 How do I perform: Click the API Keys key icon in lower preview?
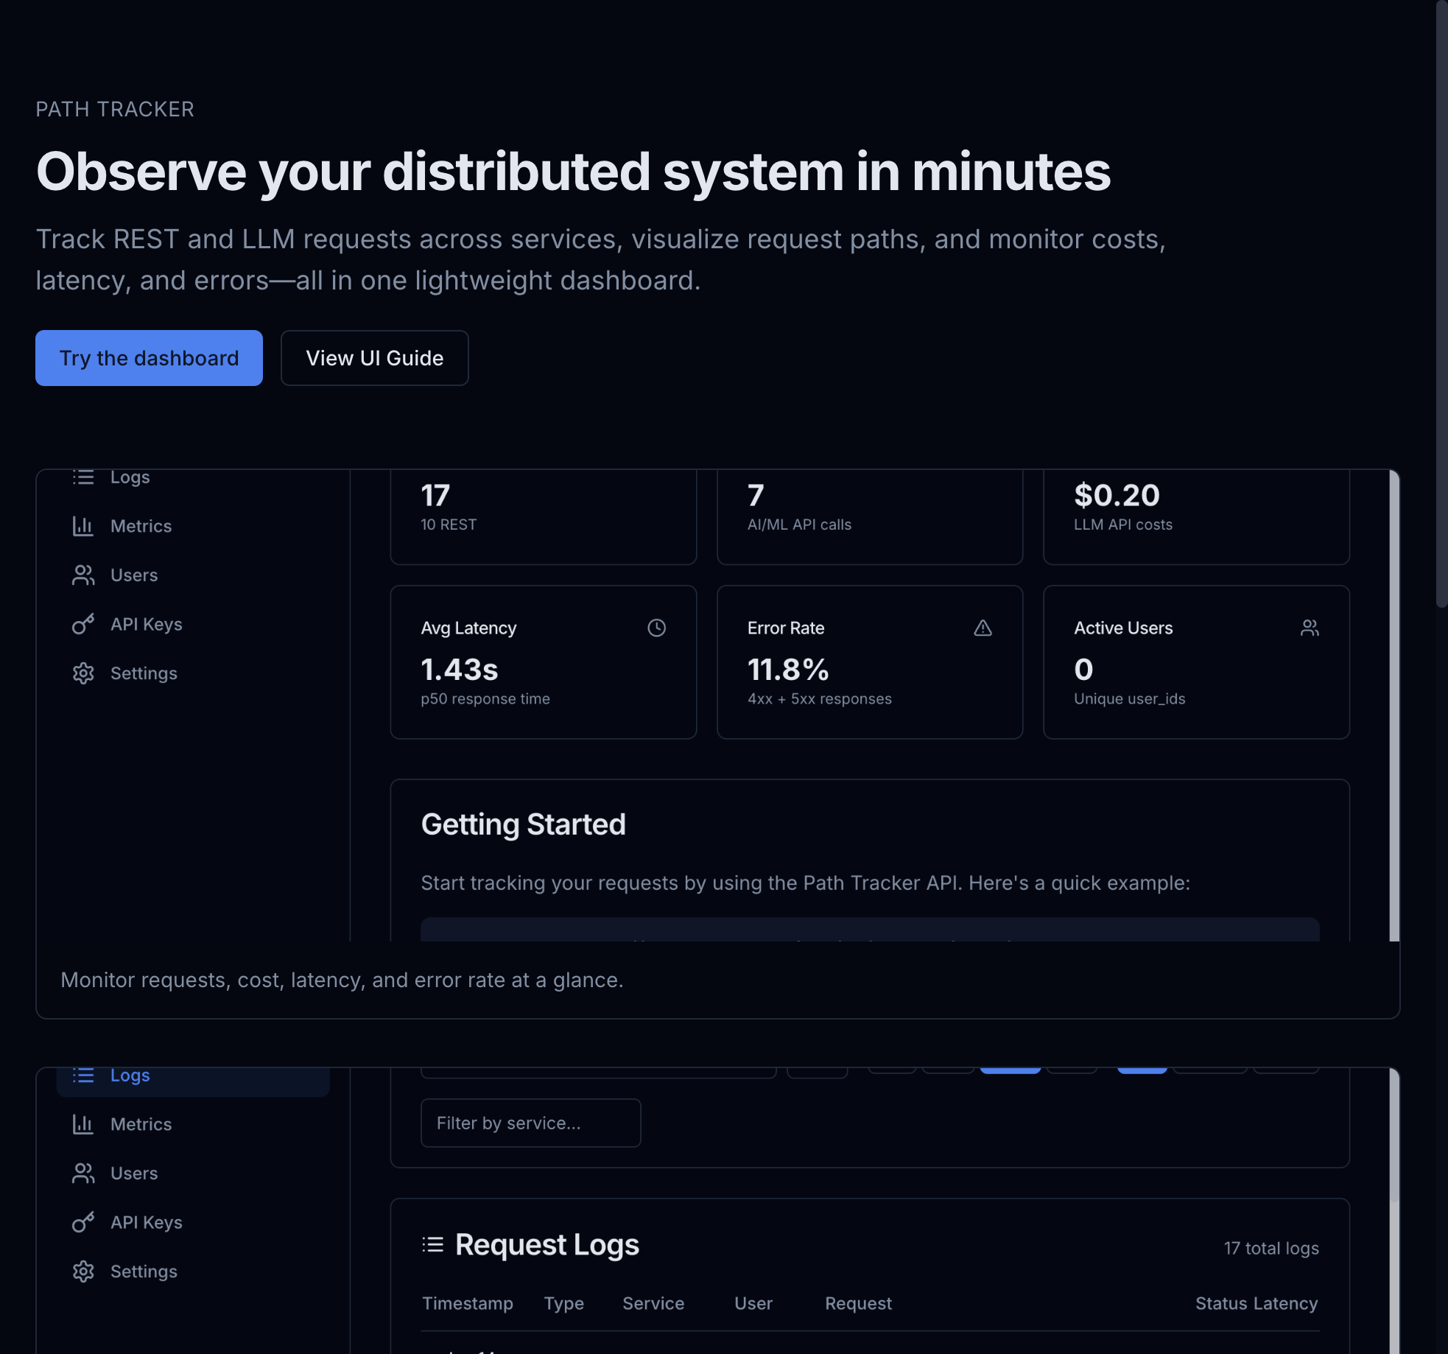point(83,1222)
